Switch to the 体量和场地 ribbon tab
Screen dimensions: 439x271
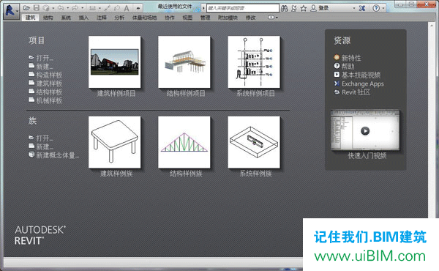click(144, 18)
